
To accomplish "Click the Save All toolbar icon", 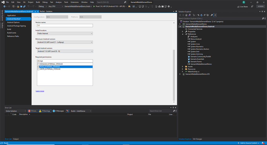I will [x=24, y=7].
